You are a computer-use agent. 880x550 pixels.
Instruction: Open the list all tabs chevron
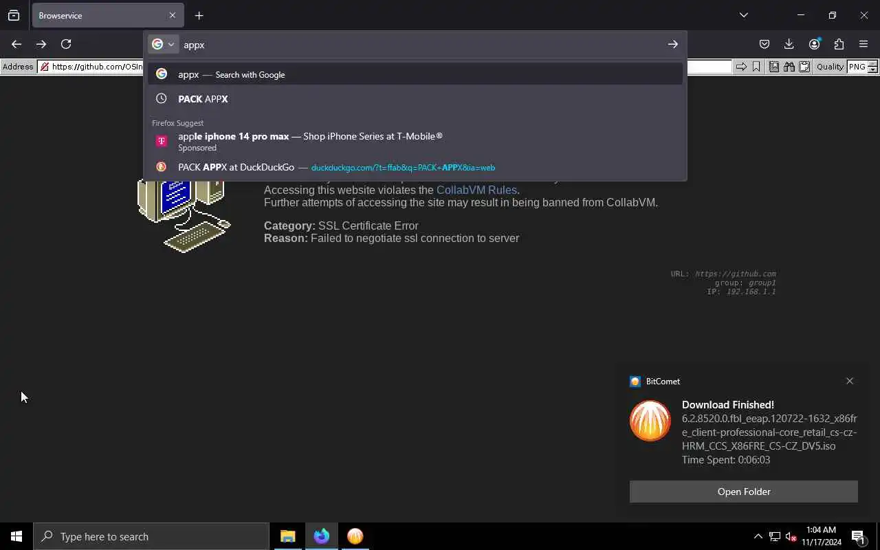[x=744, y=15]
